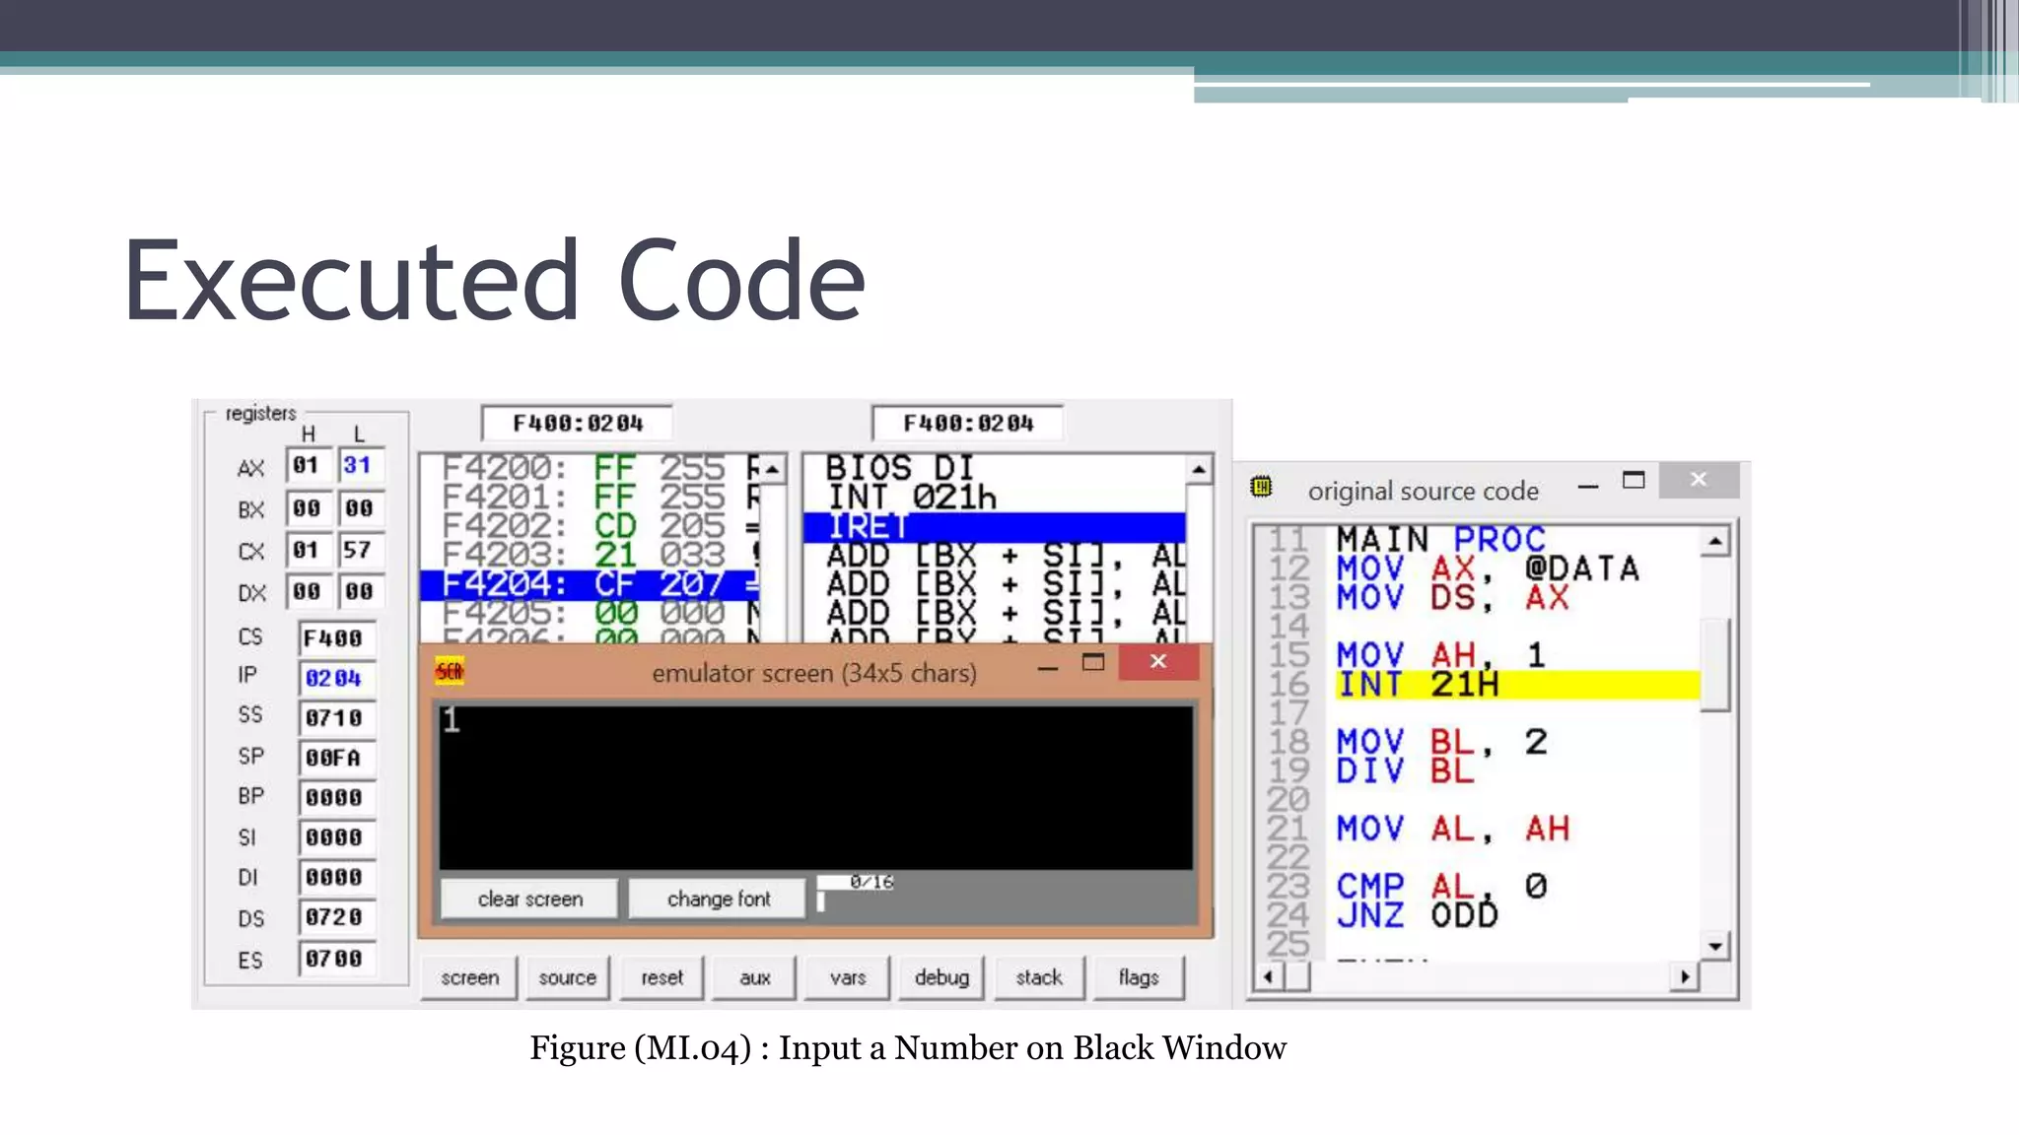Click source code horizontal scroll right arrow

pyautogui.click(x=1685, y=977)
